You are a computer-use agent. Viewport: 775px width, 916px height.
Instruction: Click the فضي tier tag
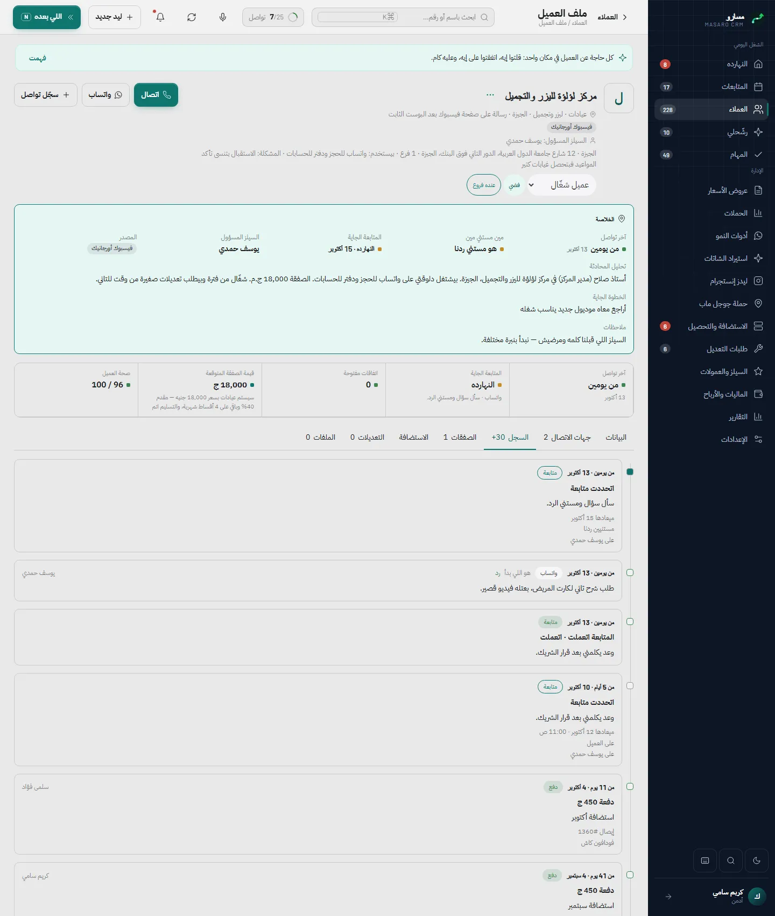515,185
